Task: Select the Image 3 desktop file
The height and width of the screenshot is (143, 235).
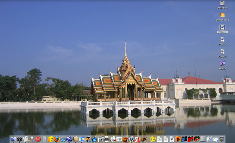Action: click(x=222, y=29)
